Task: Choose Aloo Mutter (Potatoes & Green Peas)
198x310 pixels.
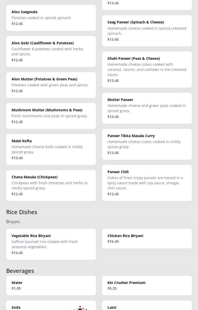Action: (51, 85)
